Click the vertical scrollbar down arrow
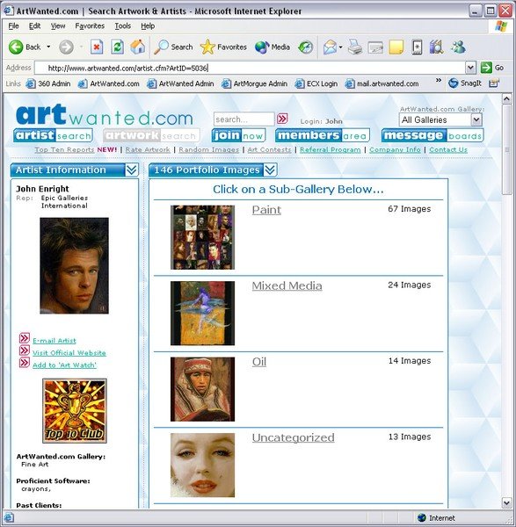Viewport: 516px width, 527px height. tap(507, 502)
